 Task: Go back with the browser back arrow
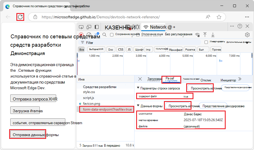point(8,17)
